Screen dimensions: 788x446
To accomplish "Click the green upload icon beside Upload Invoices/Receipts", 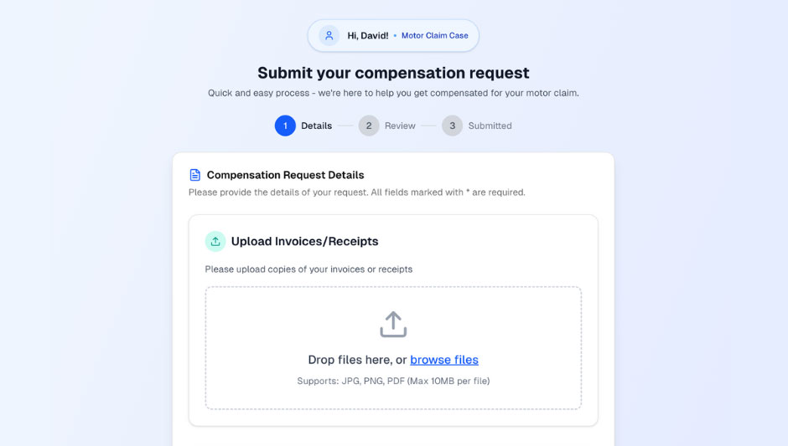I will click(215, 241).
